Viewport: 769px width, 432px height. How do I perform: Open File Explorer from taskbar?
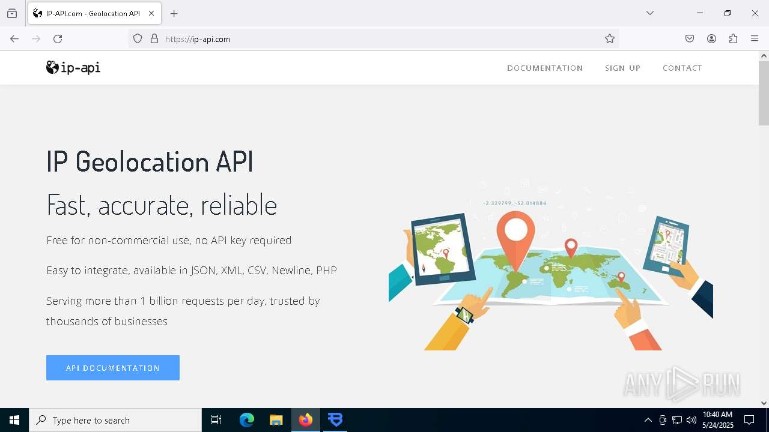click(276, 420)
